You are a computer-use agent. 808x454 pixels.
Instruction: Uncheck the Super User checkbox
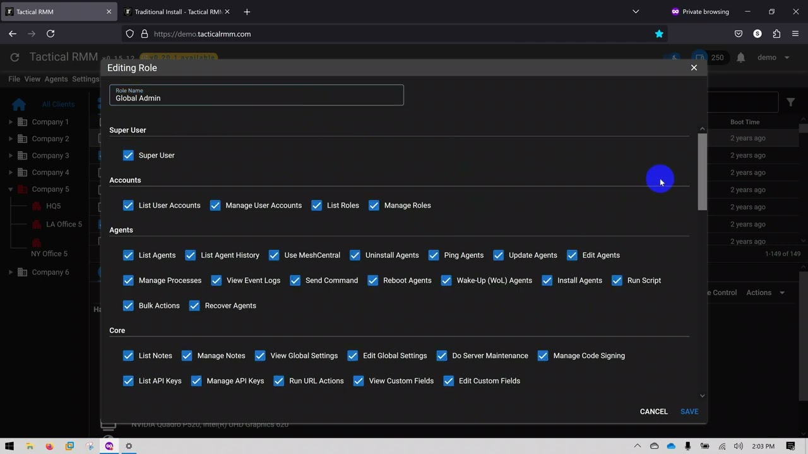(128, 155)
